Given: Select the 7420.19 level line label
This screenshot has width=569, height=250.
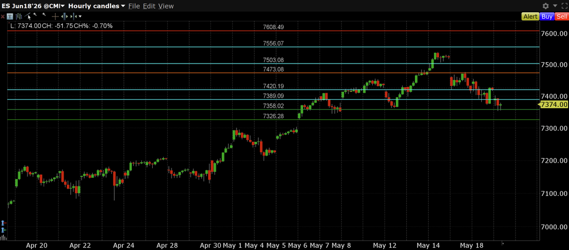Looking at the screenshot, I should (273, 86).
